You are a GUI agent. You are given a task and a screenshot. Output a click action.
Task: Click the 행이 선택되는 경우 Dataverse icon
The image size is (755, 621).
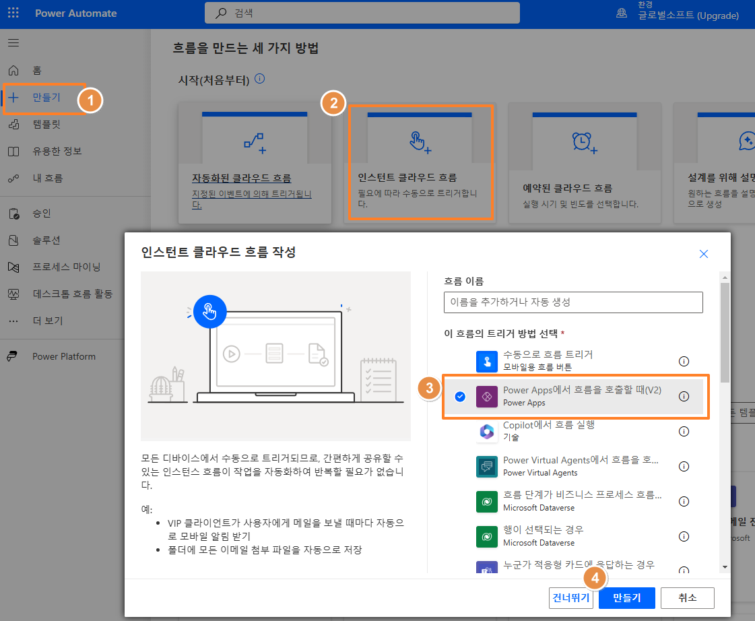coord(487,537)
